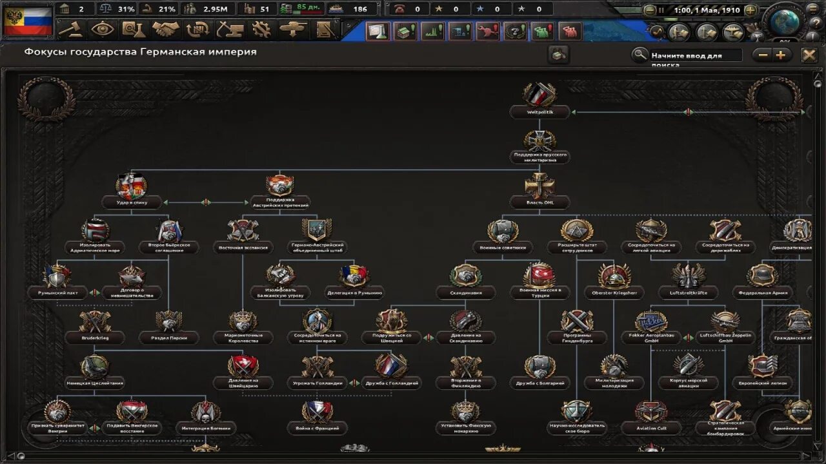The width and height of the screenshot is (826, 464).
Task: Select the Weltpolitik focus
Action: pyautogui.click(x=540, y=101)
